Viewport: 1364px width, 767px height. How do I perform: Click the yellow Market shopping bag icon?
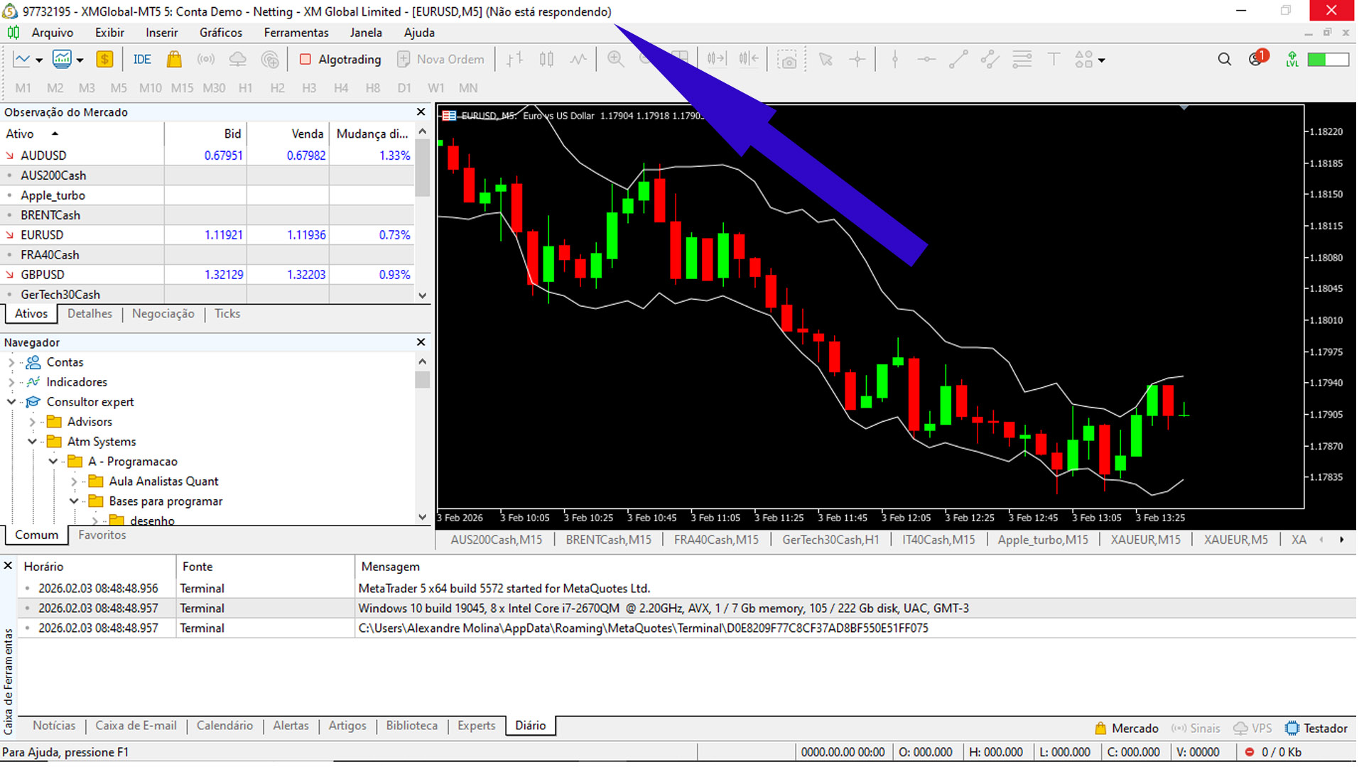[174, 60]
